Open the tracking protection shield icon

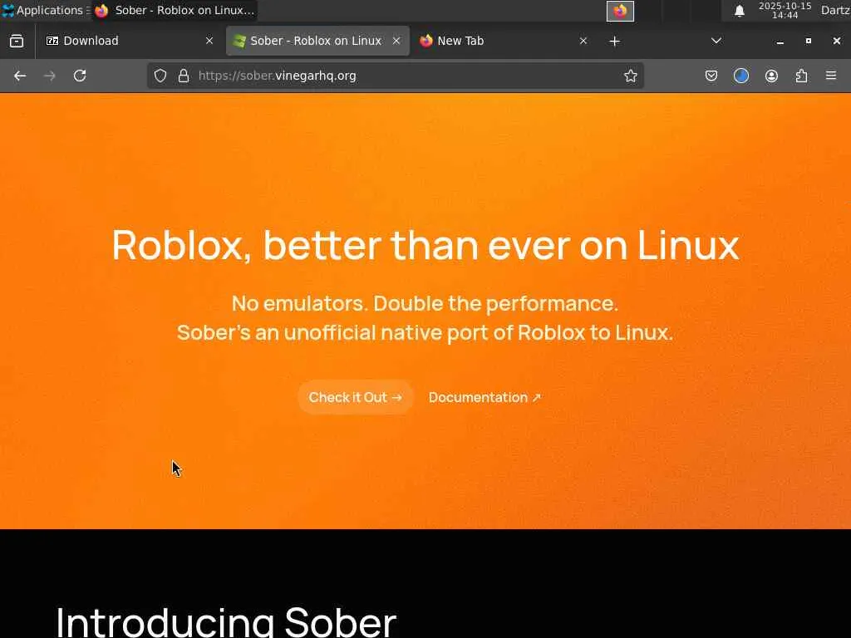(160, 76)
